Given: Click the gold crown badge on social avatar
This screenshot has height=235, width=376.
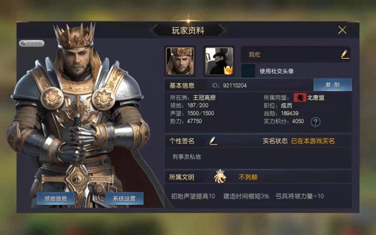Looking at the screenshot, I should click(228, 70).
